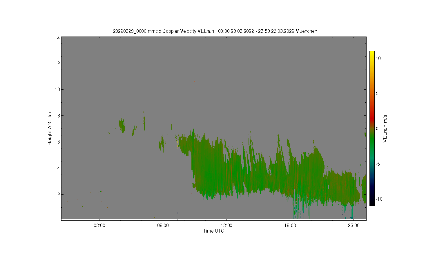Viewport: 435px width, 261px height.
Task: Click the height tick label 2
Action: (59, 194)
